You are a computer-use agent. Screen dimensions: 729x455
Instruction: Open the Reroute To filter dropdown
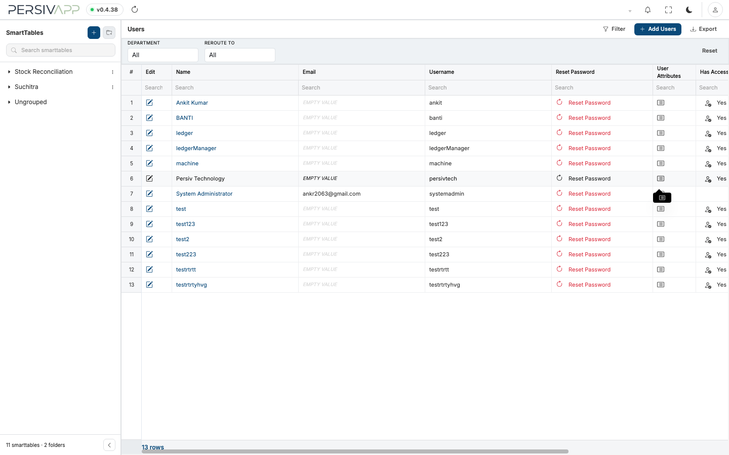click(239, 55)
